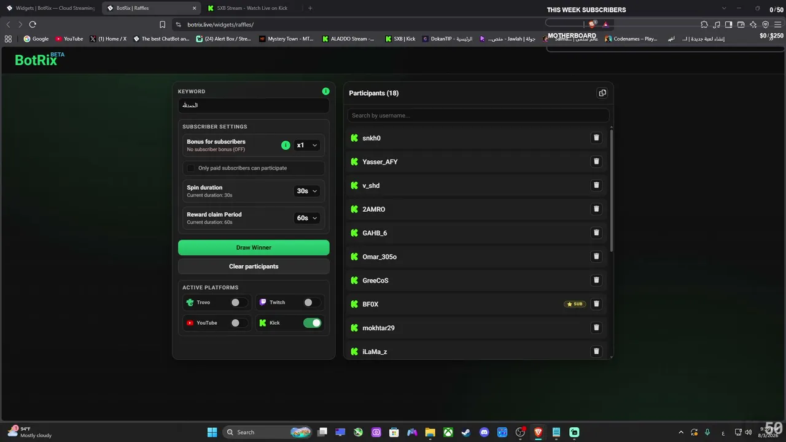This screenshot has height=442, width=786.
Task: Click the Keyword input field
Action: click(x=254, y=106)
